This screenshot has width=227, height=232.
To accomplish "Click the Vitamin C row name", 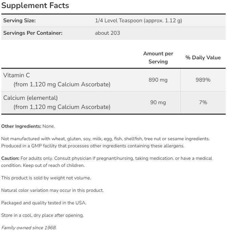I will 17,75.
